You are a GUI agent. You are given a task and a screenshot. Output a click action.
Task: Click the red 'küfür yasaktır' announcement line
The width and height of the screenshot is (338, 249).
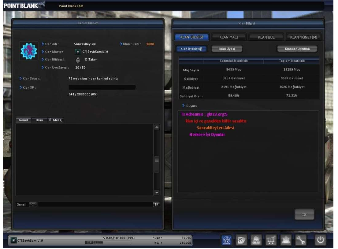[216, 121]
